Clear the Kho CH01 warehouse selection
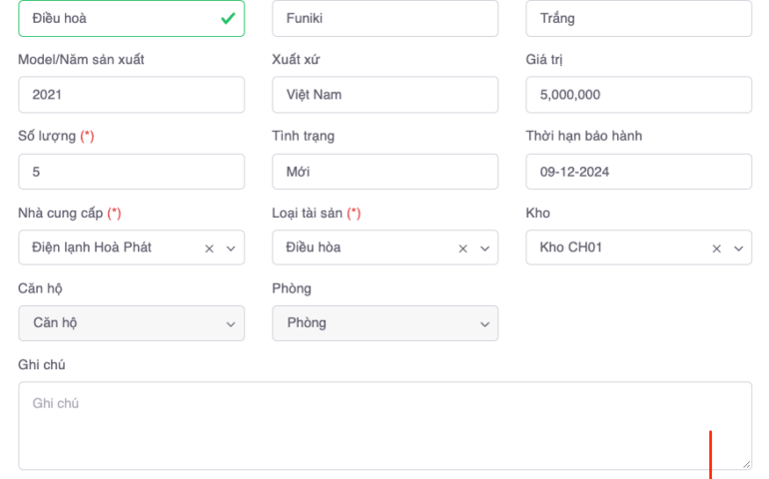Screen dimensions: 769x479 point(716,248)
